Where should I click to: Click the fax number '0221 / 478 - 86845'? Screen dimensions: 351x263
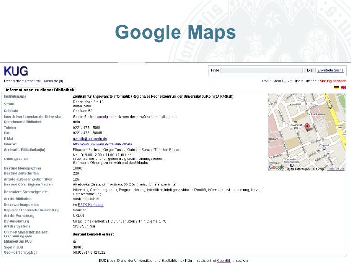87,133
